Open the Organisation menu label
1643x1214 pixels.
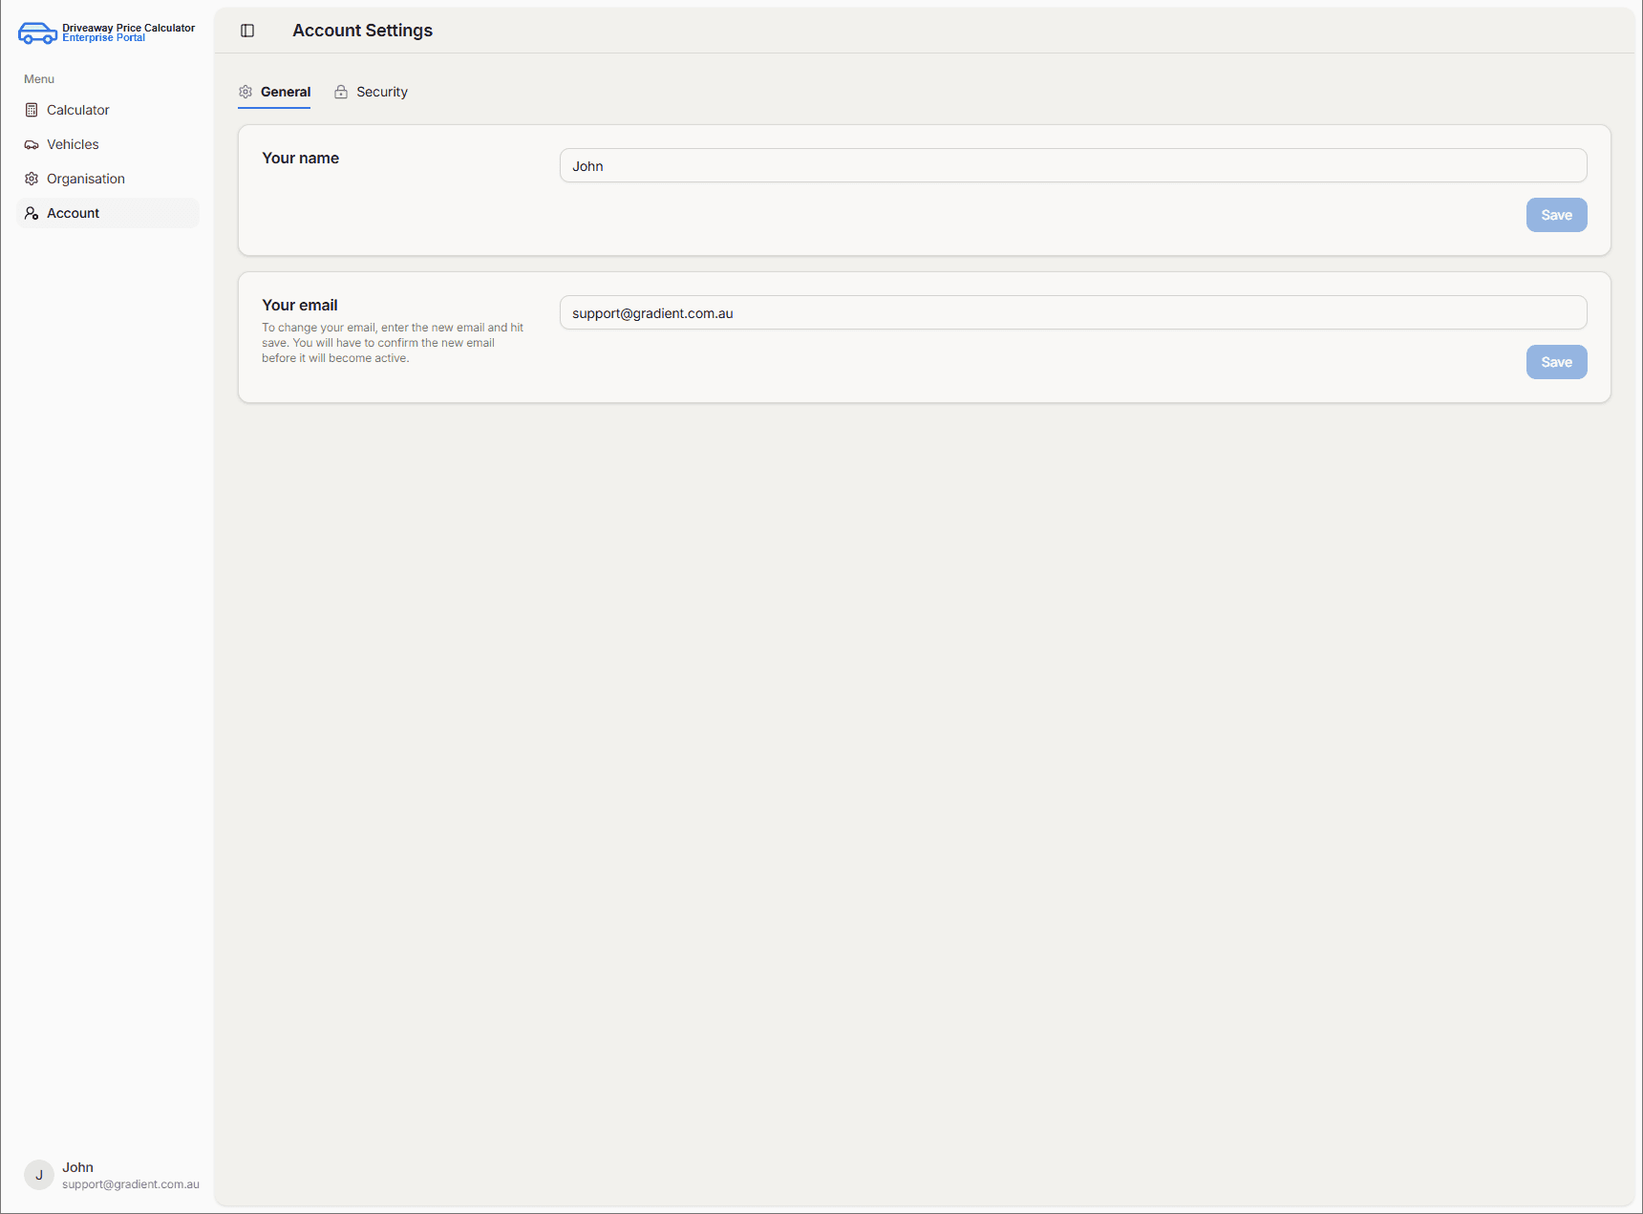coord(86,179)
